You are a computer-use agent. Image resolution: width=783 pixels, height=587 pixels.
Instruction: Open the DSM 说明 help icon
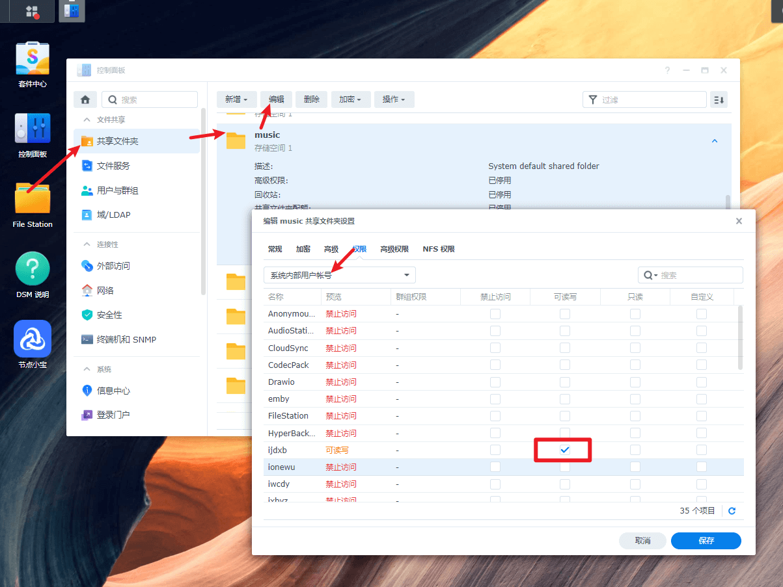point(33,268)
